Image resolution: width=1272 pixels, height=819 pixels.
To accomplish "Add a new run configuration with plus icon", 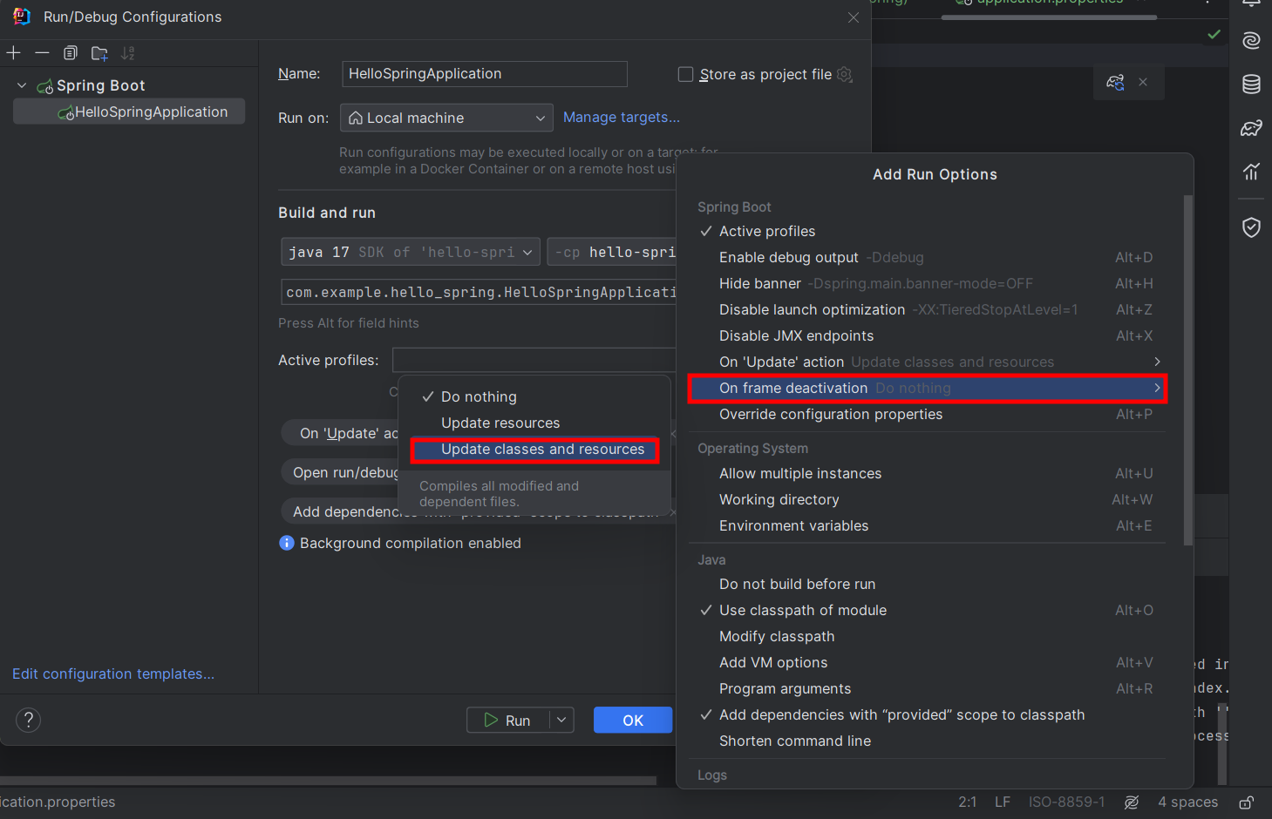I will (x=13, y=53).
